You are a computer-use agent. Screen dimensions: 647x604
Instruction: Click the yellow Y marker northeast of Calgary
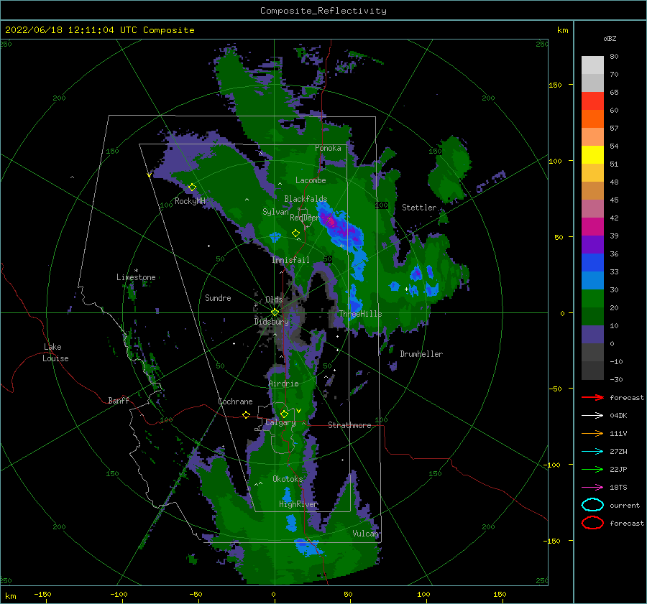(x=299, y=411)
